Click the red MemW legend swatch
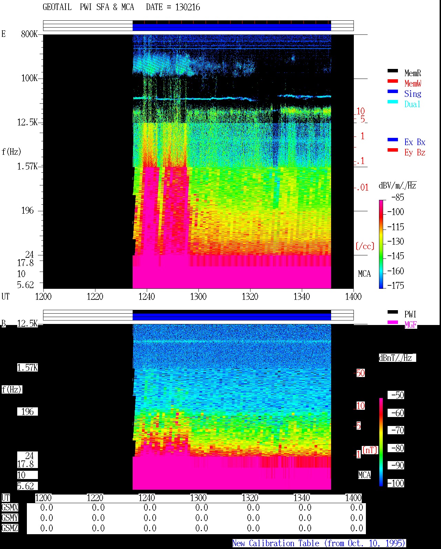Screen dimensions: 441x549 tap(393, 81)
